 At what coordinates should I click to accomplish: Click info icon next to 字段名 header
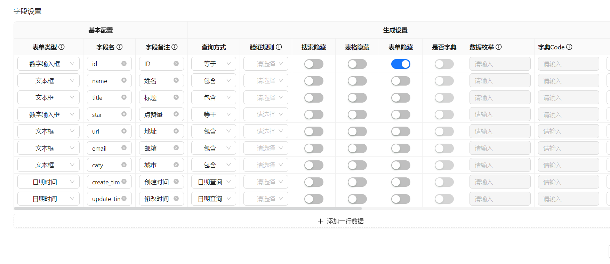point(119,47)
